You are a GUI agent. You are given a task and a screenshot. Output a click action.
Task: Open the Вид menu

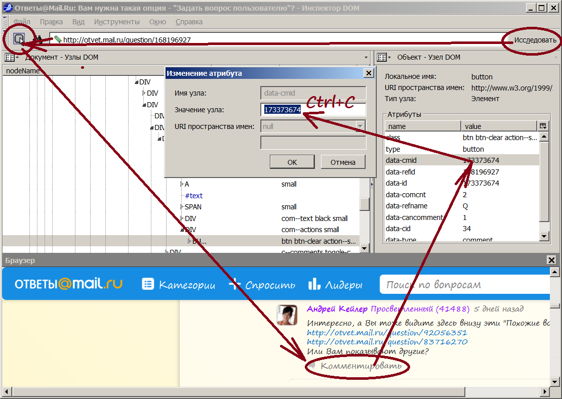78,22
